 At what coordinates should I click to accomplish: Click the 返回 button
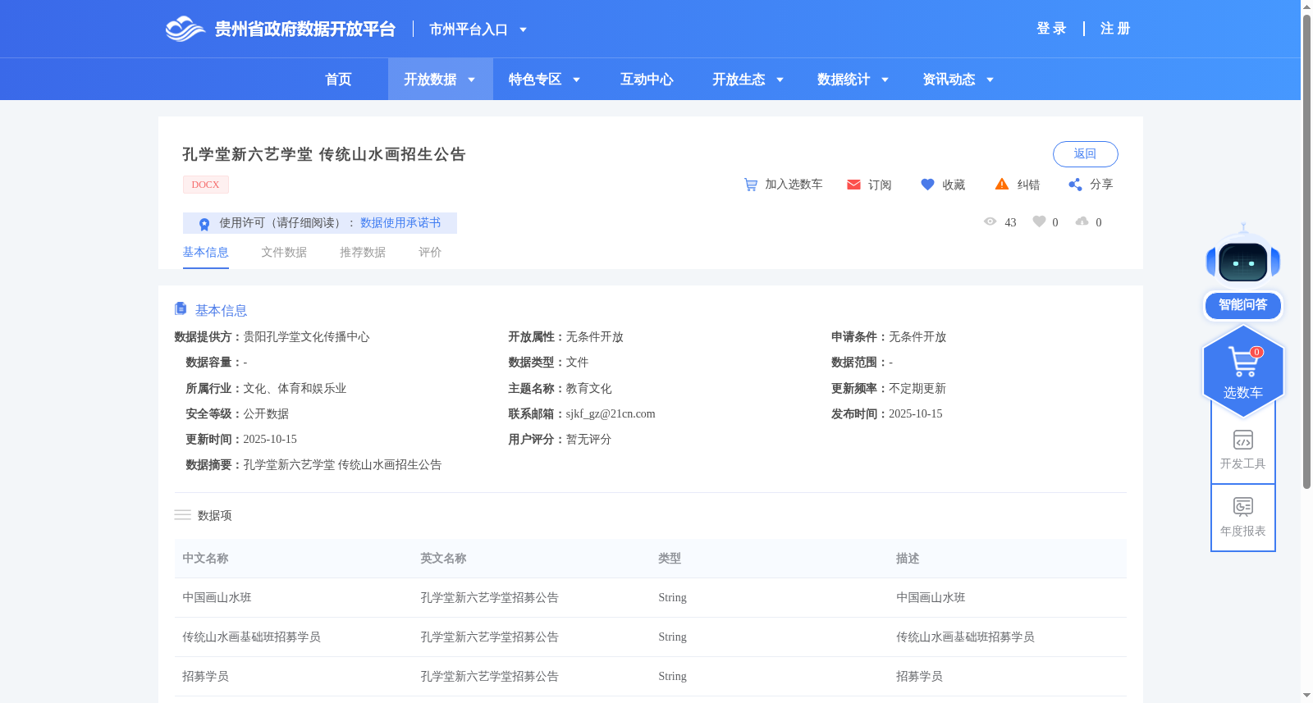(x=1085, y=154)
